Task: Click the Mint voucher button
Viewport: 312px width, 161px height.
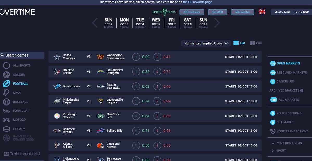Action: pos(243,12)
